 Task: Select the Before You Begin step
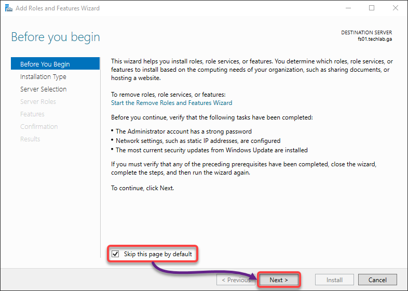(x=55, y=64)
